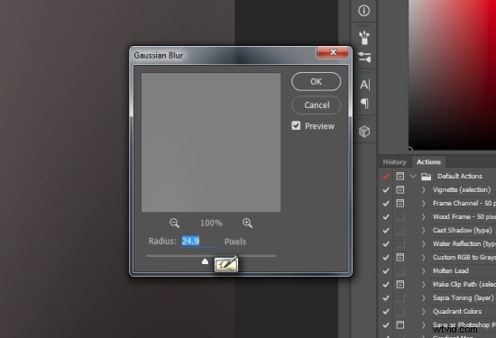Select the Vignette (selection) action name

pyautogui.click(x=462, y=189)
